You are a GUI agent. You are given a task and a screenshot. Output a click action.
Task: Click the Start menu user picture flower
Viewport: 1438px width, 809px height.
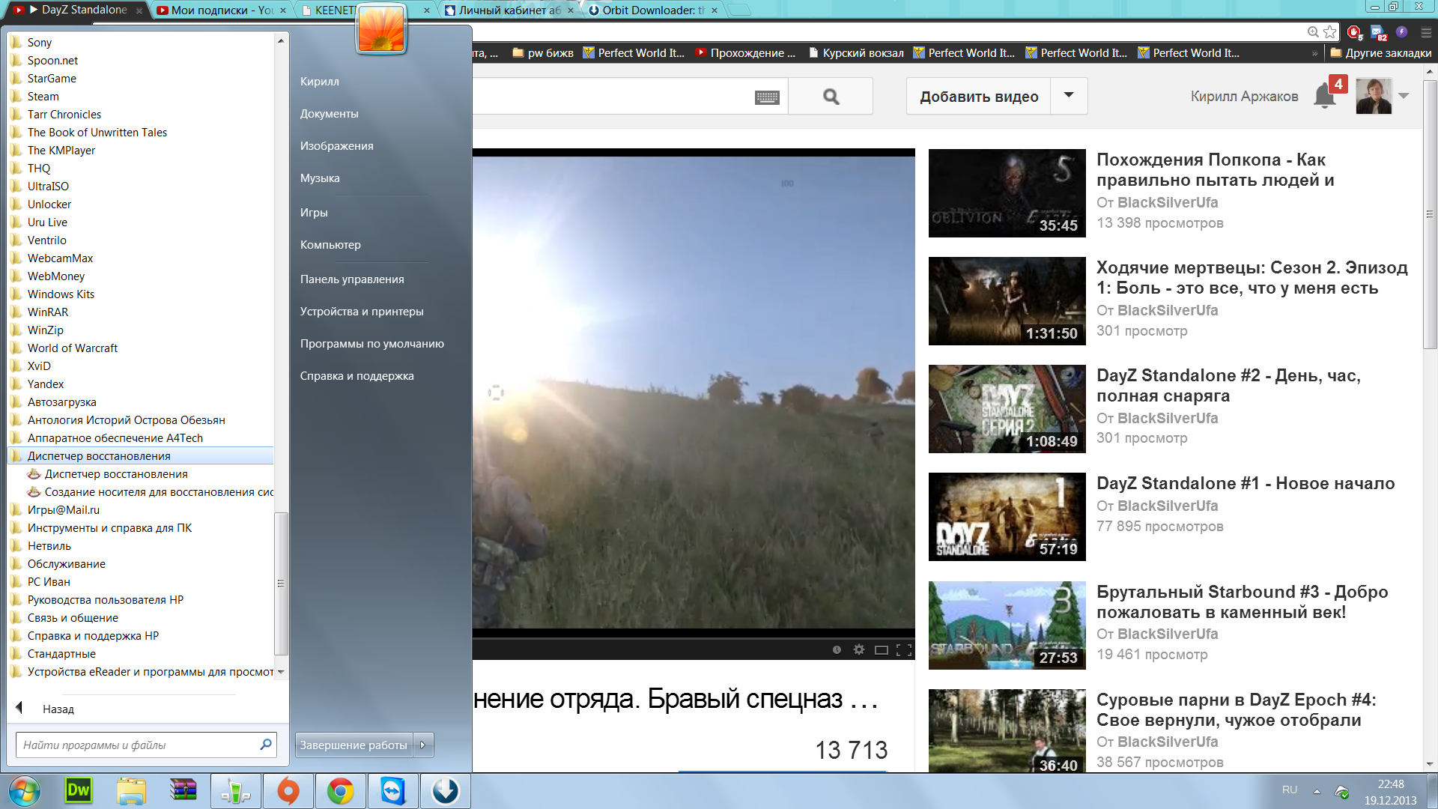click(x=382, y=28)
